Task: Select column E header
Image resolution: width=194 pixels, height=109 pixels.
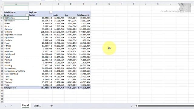Action: (84, 4)
